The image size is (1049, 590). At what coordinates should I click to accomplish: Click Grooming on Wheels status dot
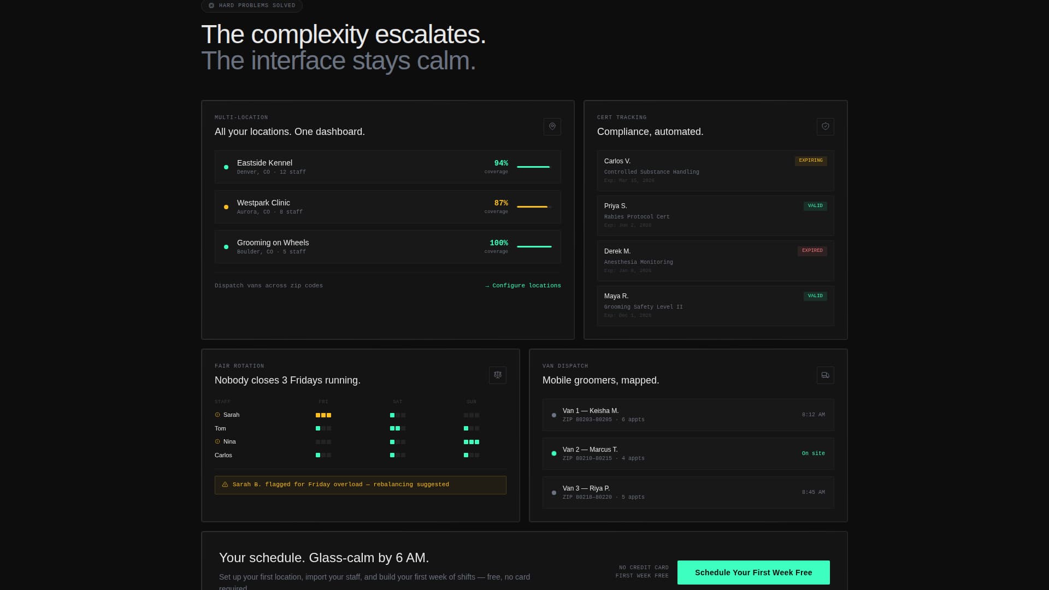[x=226, y=247]
